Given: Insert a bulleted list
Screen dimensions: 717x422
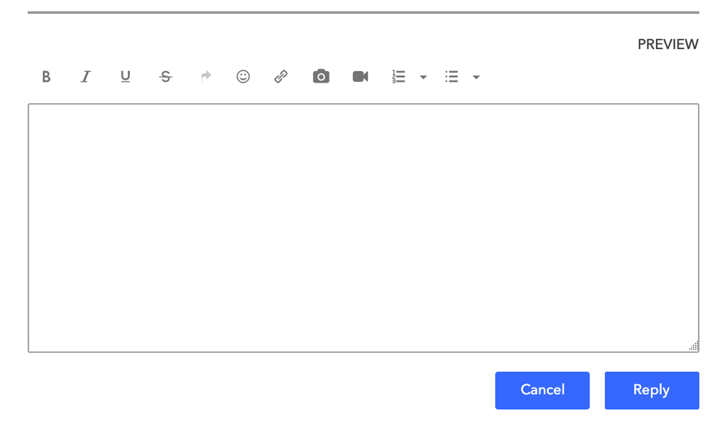Looking at the screenshot, I should (x=451, y=76).
